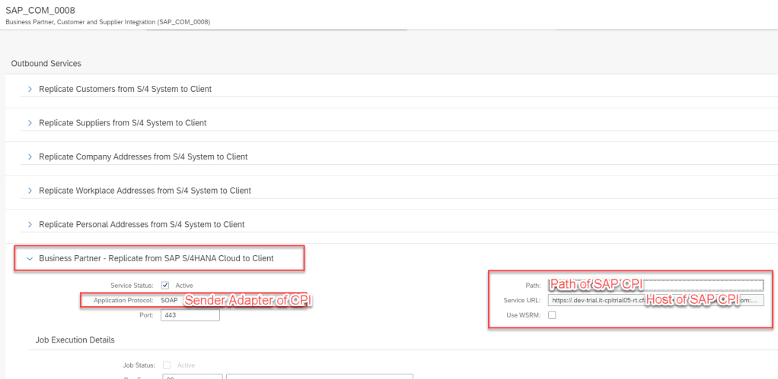
Task: Expand Replicate Personal Addresses section
Action: [x=30, y=224]
